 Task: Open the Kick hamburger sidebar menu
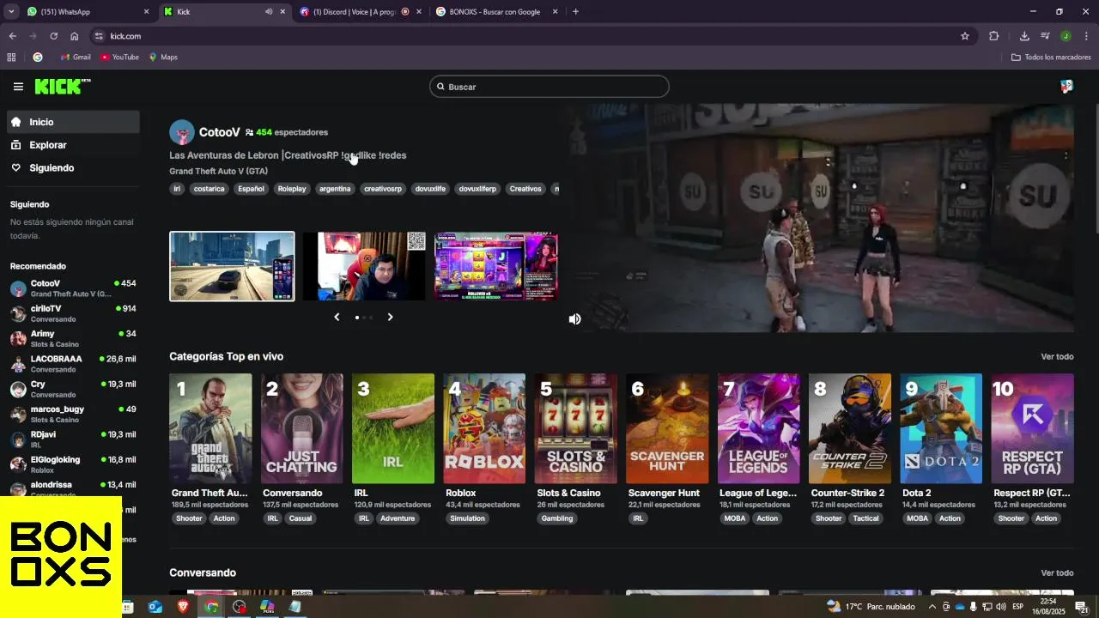click(x=18, y=87)
